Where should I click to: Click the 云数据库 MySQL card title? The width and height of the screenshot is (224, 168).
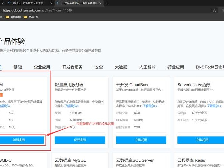click(x=70, y=160)
